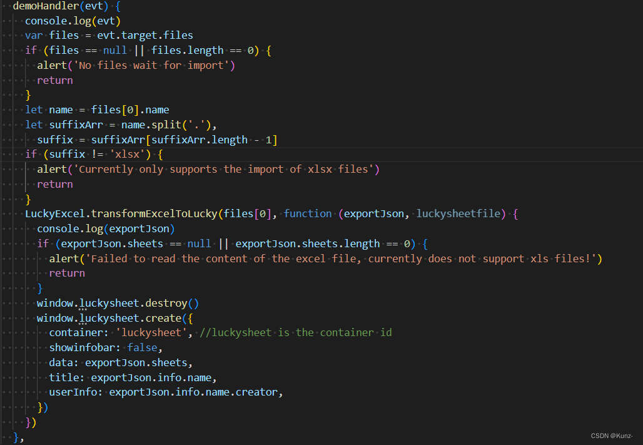The width and height of the screenshot is (643, 445).
Task: Click 'window.luckysheet.destroy()' line
Action: [118, 304]
